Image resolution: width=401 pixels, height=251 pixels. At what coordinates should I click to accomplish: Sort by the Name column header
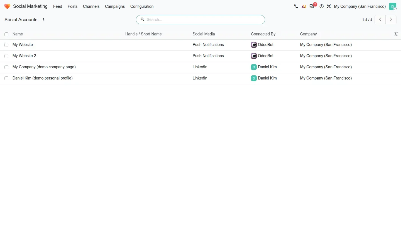click(18, 34)
